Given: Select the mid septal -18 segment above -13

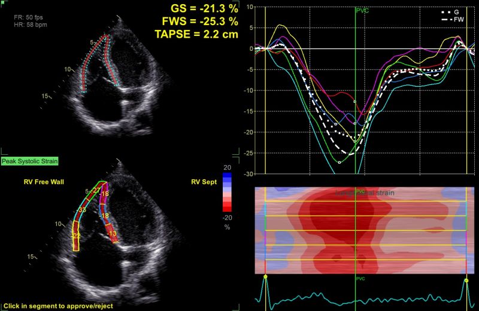Looking at the screenshot, I should point(105,215).
